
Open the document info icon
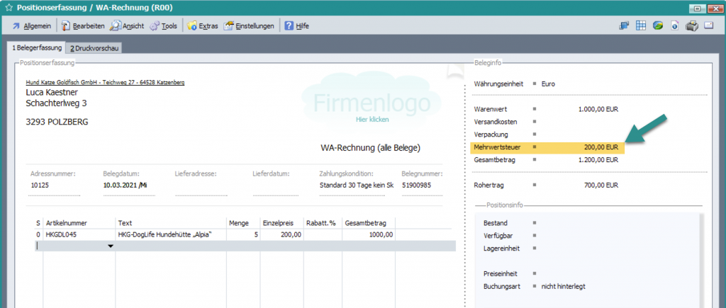point(674,26)
